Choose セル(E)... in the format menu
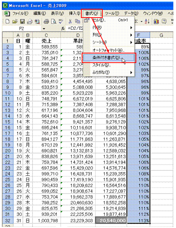The height and width of the screenshot is (228, 176). 109,20
